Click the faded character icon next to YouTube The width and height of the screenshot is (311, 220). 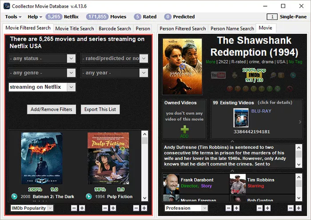tap(235, 75)
